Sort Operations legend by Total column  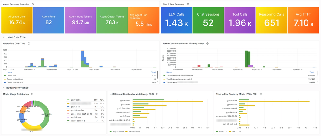point(153,72)
